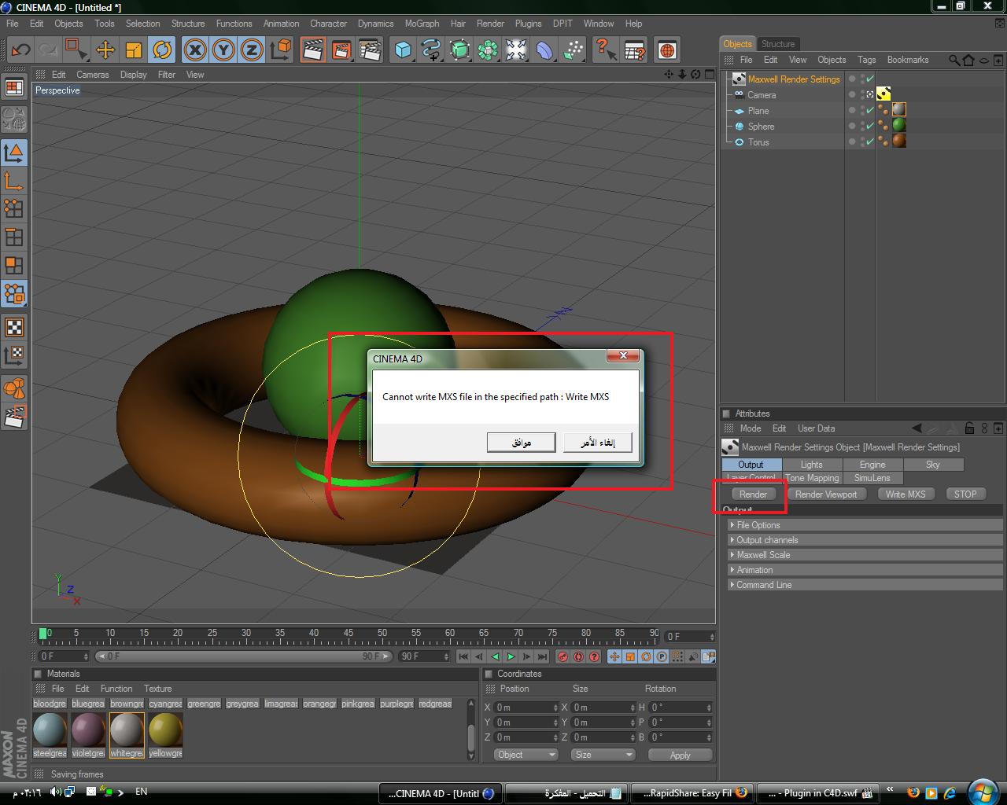Toggle Sphere object enable checkmark
The image size is (1007, 805).
870,126
